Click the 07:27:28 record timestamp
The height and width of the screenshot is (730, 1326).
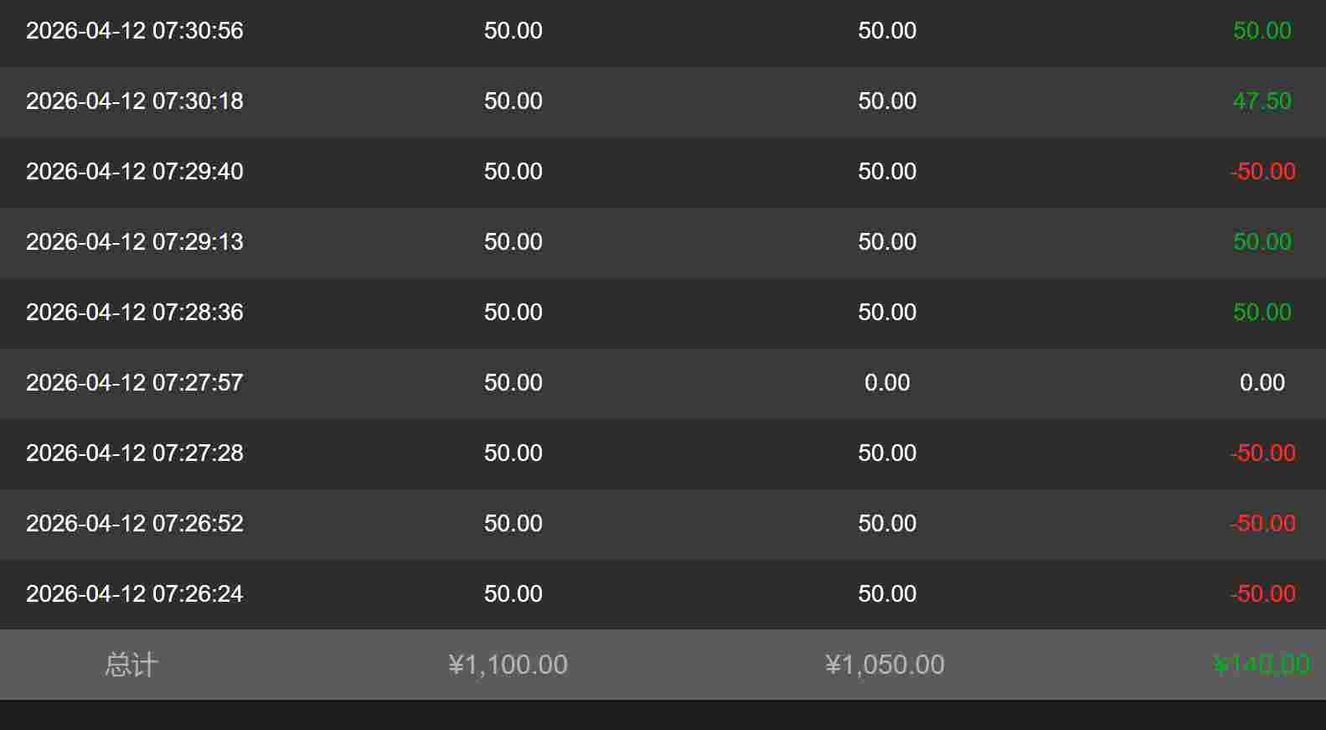[x=134, y=453]
